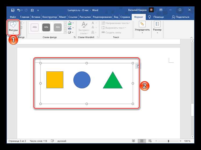Viewport: 201px width, 150px height.
Task: Apply the dark gray Абв shape style
Action: pos(46,27)
